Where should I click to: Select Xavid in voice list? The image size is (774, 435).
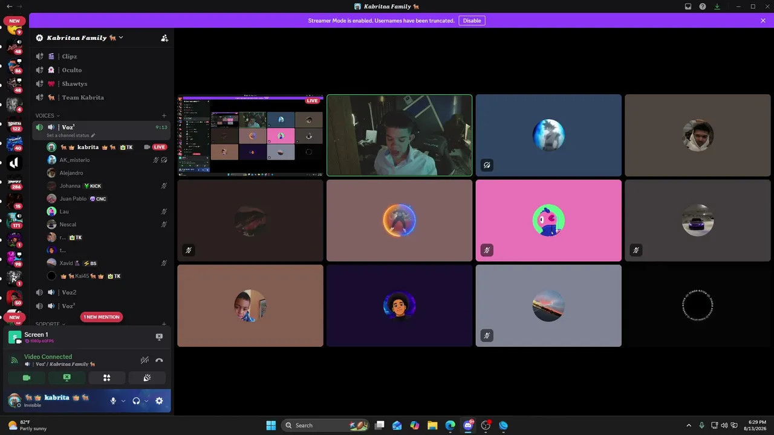pos(108,263)
